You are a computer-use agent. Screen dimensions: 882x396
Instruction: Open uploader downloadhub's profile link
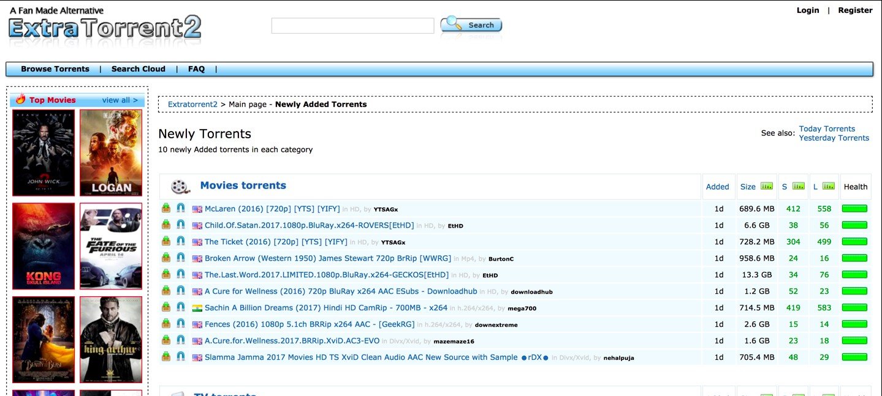532,292
